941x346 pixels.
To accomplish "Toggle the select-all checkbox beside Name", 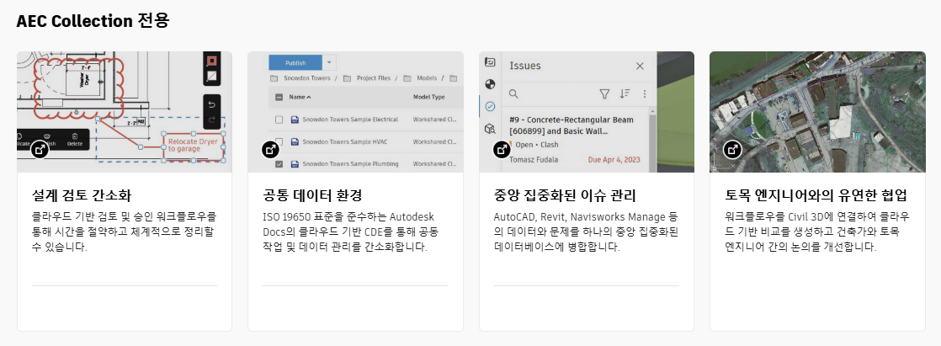I will click(x=279, y=98).
